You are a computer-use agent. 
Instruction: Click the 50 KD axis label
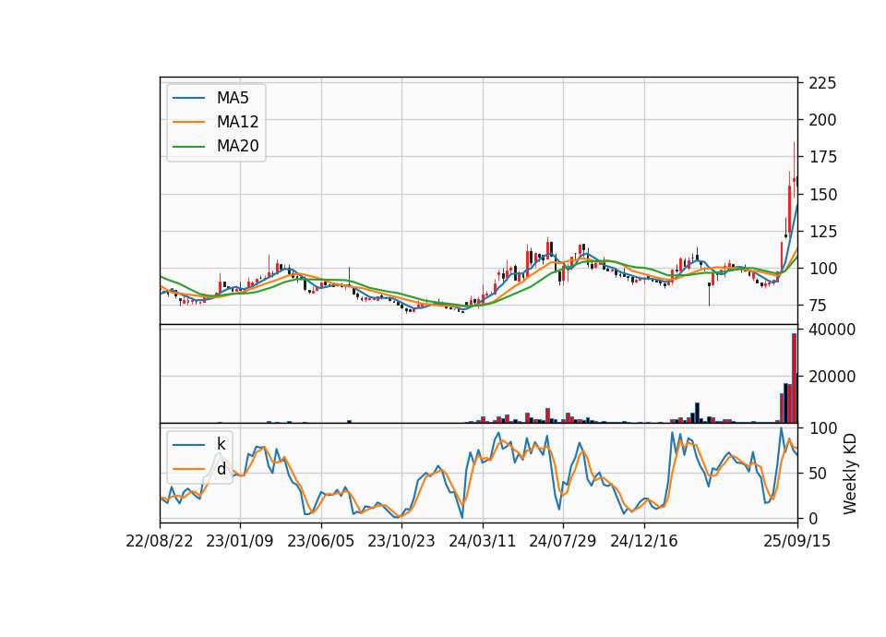coord(819,474)
